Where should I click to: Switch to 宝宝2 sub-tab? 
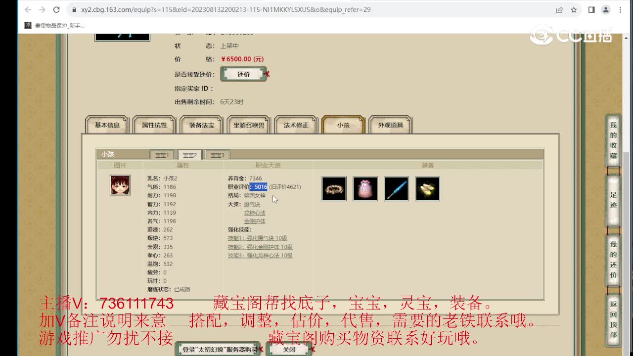click(x=190, y=155)
